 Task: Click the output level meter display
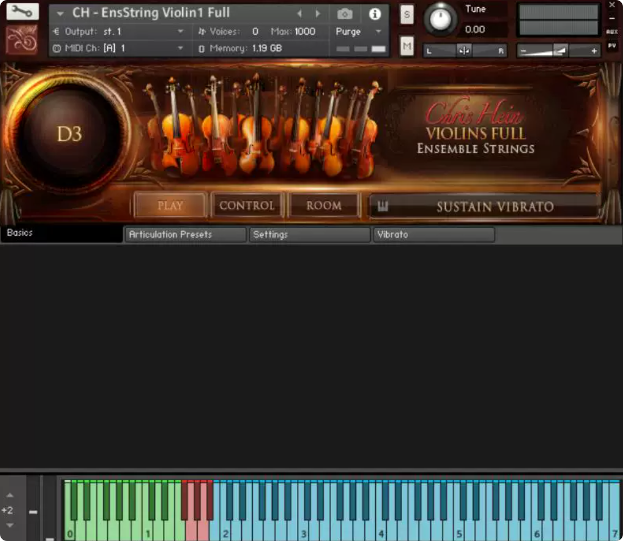(x=558, y=20)
